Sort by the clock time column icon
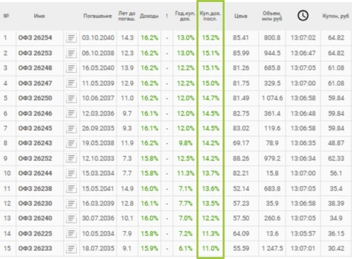 click(303, 15)
